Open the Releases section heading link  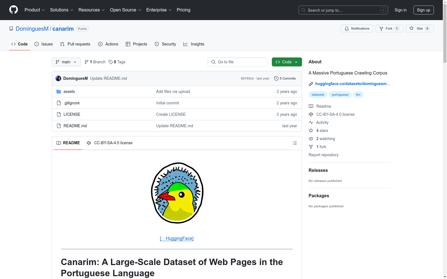coord(318,170)
